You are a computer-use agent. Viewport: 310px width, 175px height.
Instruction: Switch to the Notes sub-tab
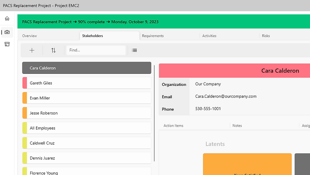(237, 126)
